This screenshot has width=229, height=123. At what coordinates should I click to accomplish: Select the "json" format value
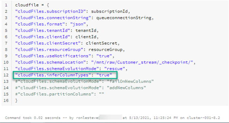(x=78, y=24)
